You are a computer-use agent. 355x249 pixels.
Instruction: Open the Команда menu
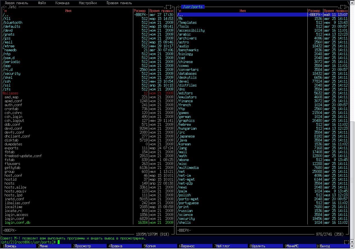click(62, 3)
